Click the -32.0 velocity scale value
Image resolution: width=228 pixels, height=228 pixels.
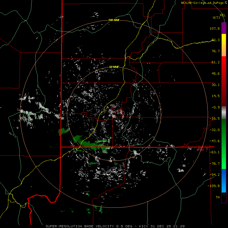[215, 130]
